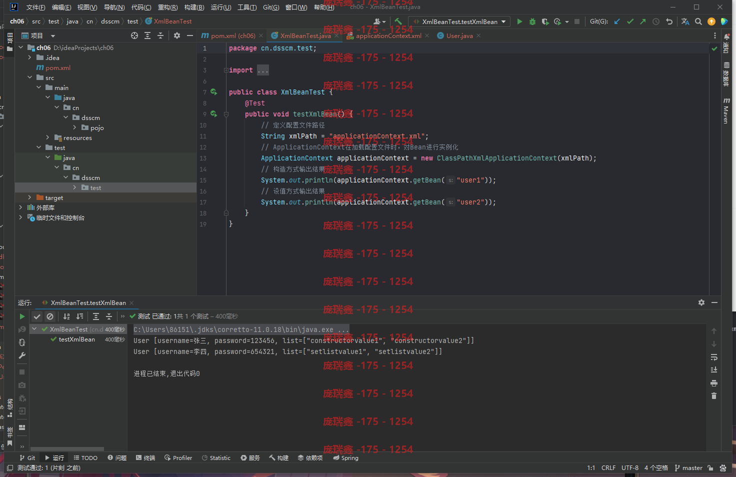
Task: Expand the .idea folder
Action: [x=30, y=57]
